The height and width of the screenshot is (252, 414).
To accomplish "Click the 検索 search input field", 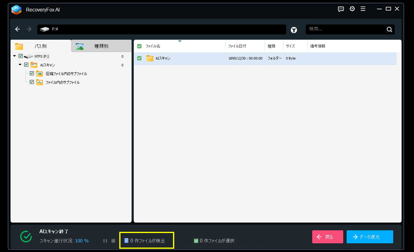I will [x=346, y=29].
